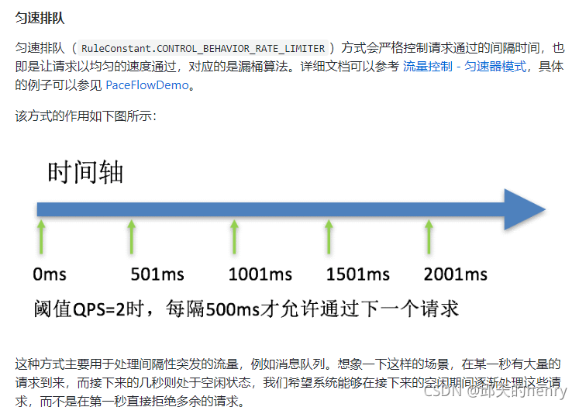Click the 1501ms label in diagram

358,274
